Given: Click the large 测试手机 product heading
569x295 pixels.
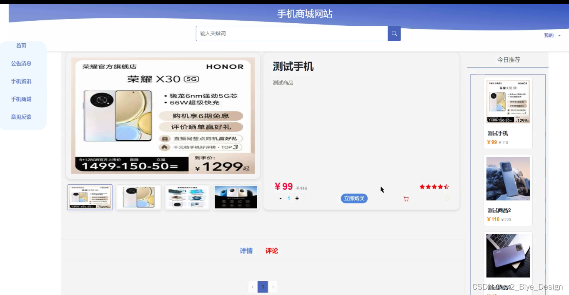Looking at the screenshot, I should (x=293, y=67).
